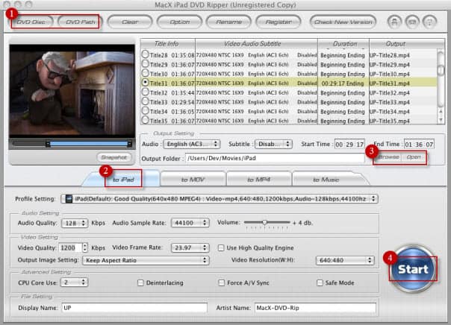451x325 pixels.
Task: Open the help question mark icon
Action: point(429,22)
